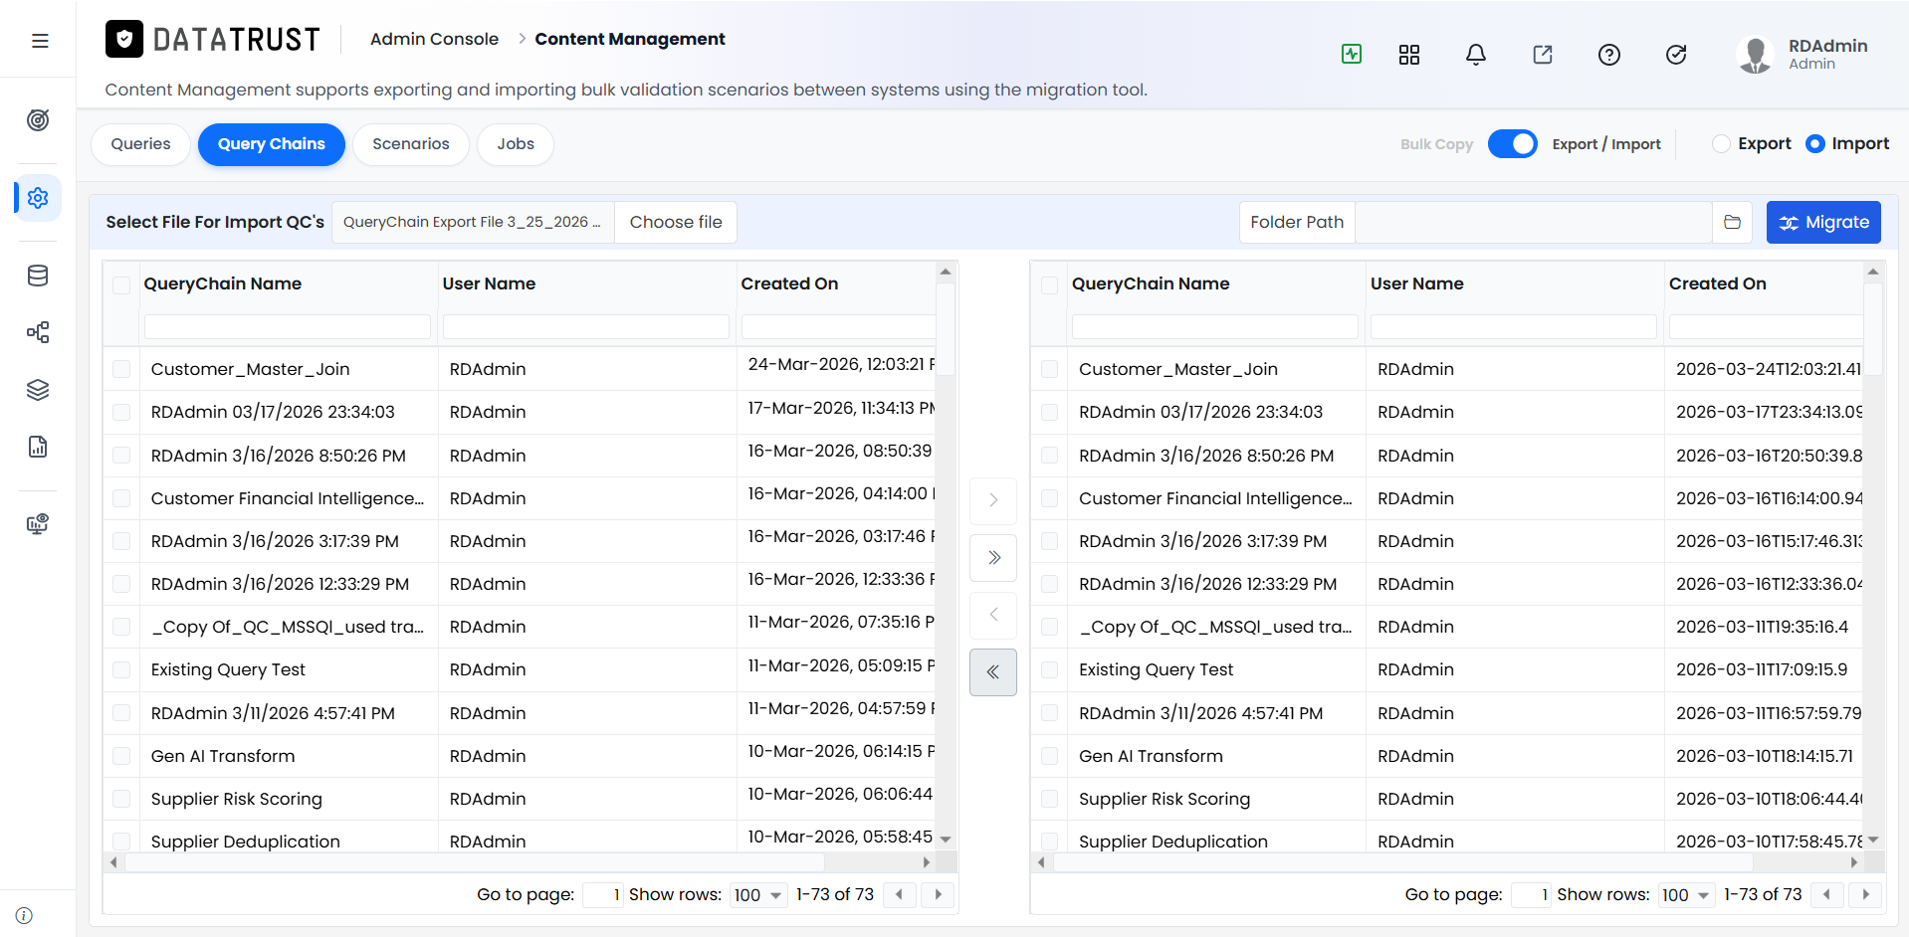Click the apps grid icon
The image size is (1909, 937).
click(1409, 55)
